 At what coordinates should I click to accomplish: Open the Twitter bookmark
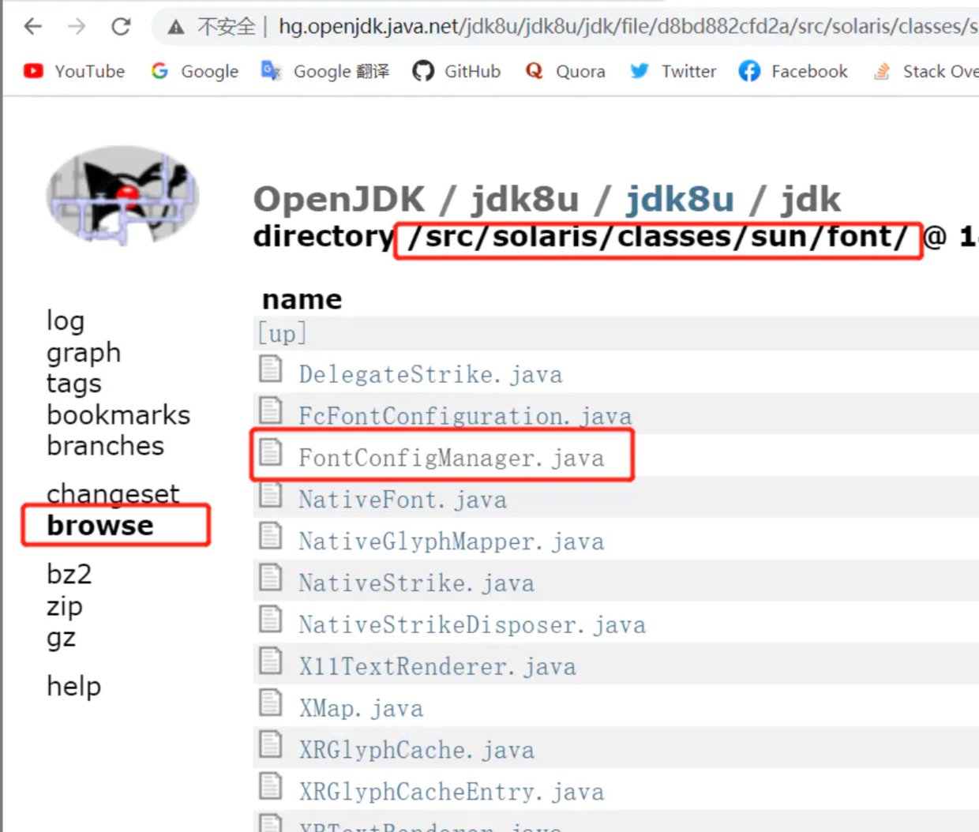click(673, 71)
